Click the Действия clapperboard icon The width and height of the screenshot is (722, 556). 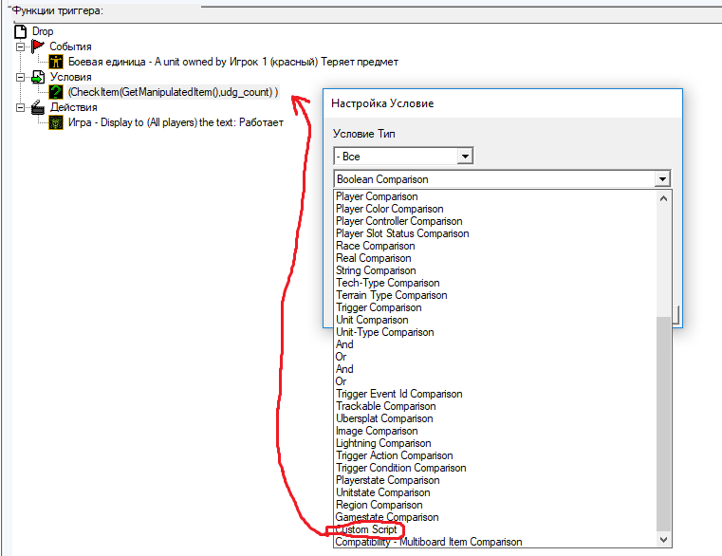38,107
